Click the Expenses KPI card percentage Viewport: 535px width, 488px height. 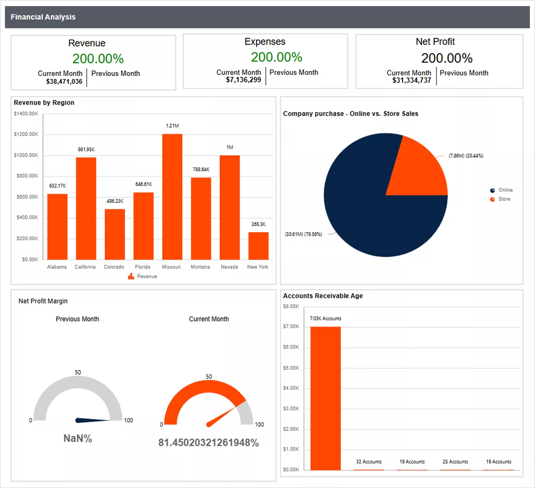[276, 57]
